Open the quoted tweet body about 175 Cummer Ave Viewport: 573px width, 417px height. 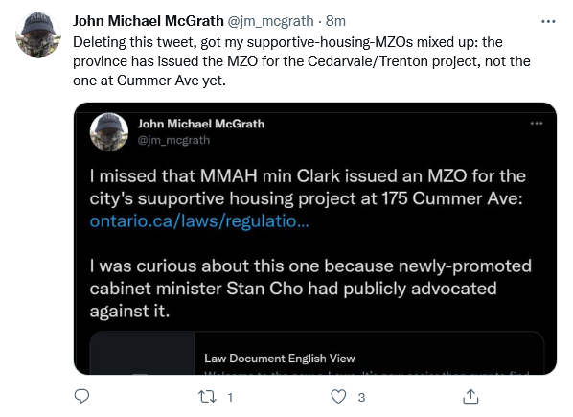click(309, 243)
